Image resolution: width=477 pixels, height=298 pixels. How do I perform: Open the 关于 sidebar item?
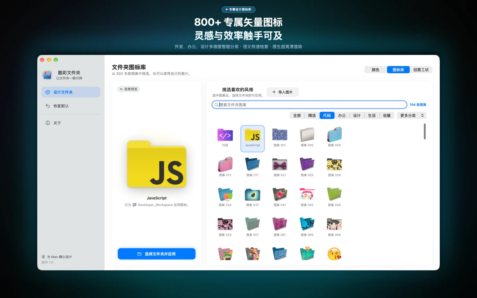pyautogui.click(x=71, y=123)
